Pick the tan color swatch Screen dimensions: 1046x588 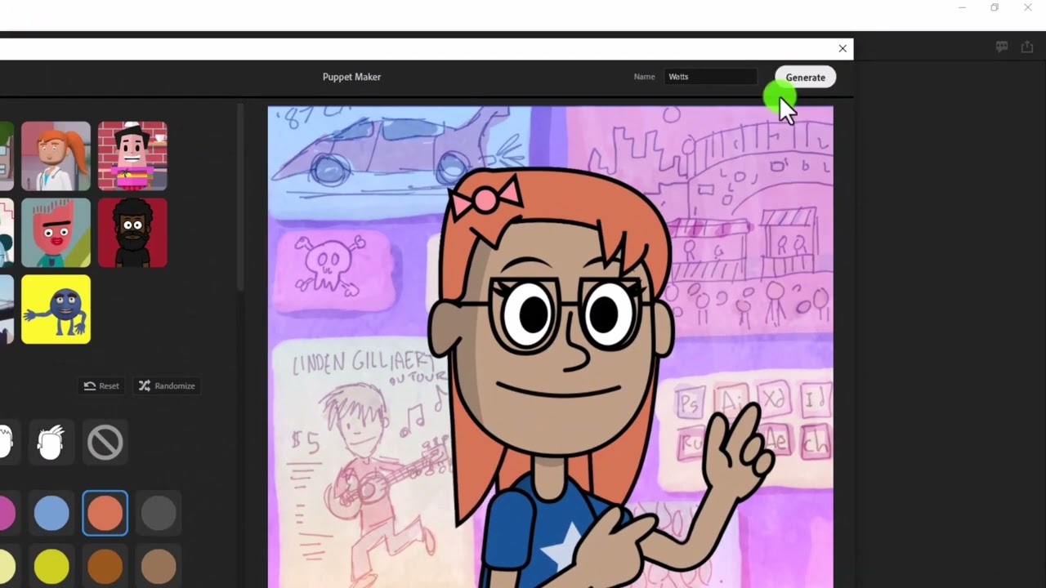point(159,567)
